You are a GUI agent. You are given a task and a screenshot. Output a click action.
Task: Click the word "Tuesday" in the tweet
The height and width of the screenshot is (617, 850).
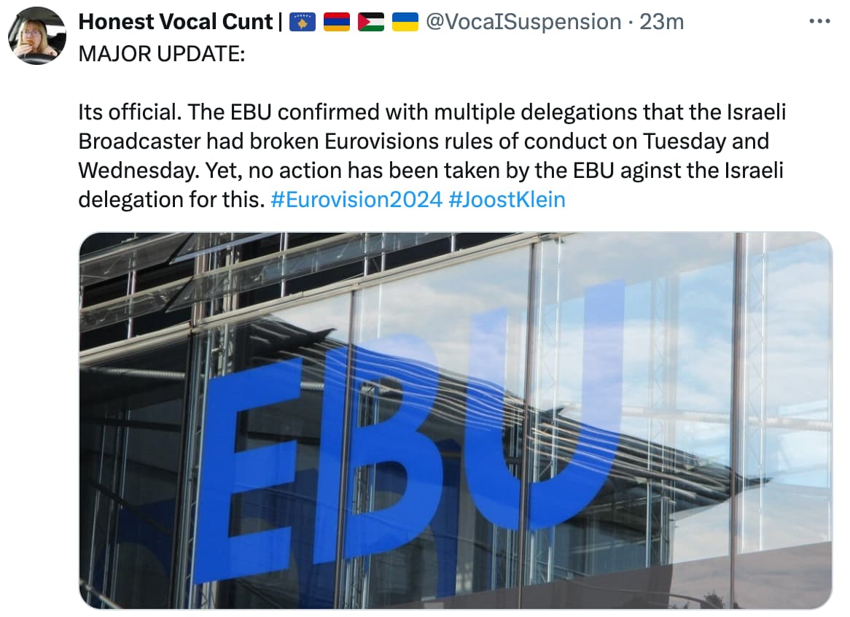(688, 141)
